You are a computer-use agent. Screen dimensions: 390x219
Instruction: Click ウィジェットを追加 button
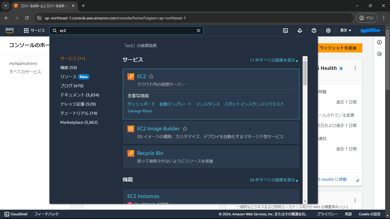click(340, 48)
